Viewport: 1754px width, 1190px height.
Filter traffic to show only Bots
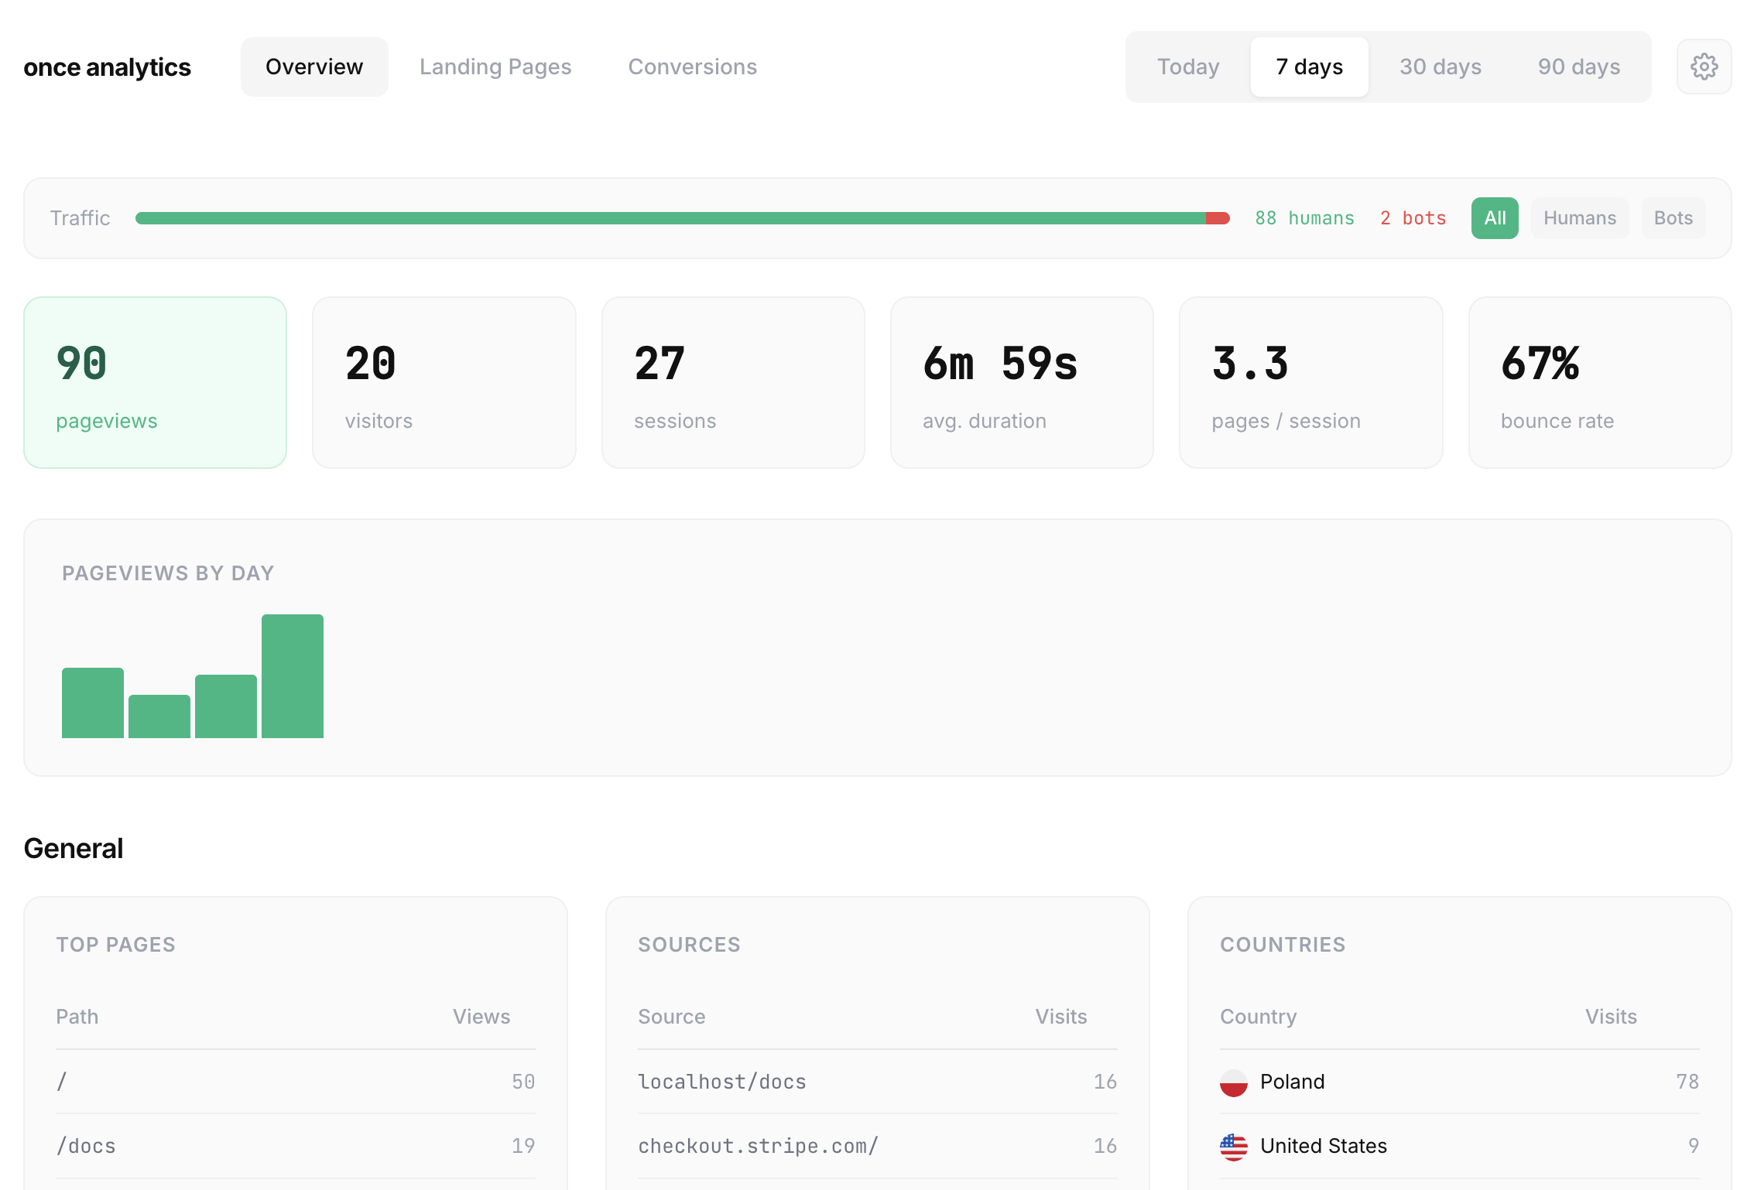pyautogui.click(x=1673, y=218)
